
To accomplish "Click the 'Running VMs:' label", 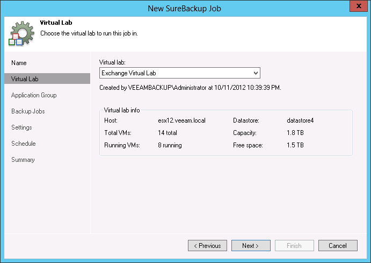I will (x=122, y=145).
